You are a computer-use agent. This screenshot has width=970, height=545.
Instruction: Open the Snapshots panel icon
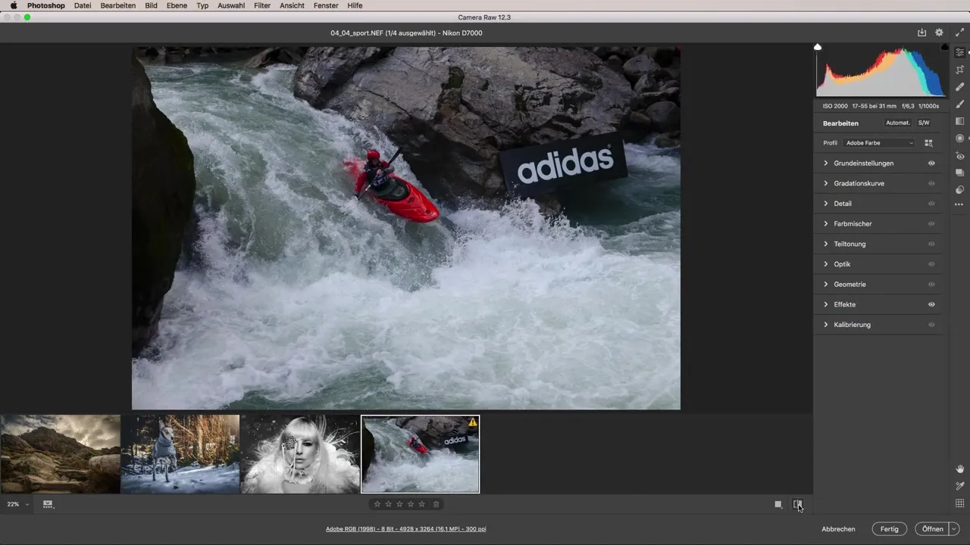point(959,173)
